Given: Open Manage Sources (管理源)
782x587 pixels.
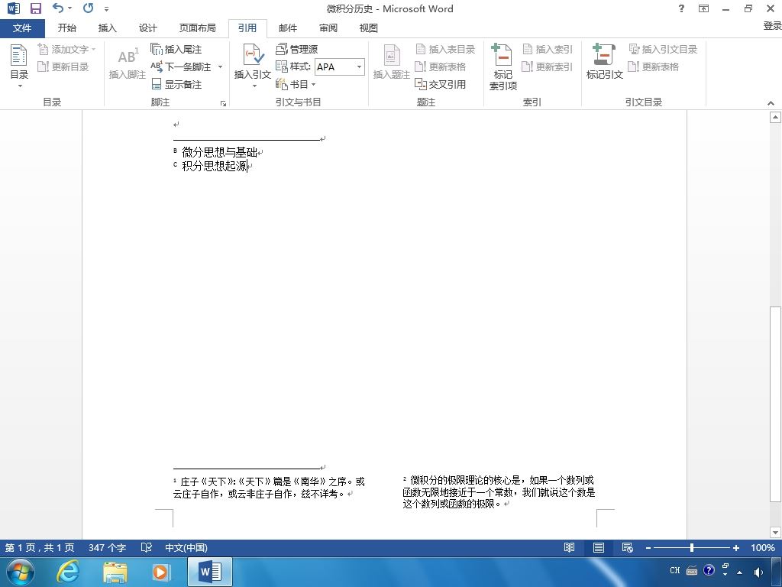Looking at the screenshot, I should click(x=296, y=49).
